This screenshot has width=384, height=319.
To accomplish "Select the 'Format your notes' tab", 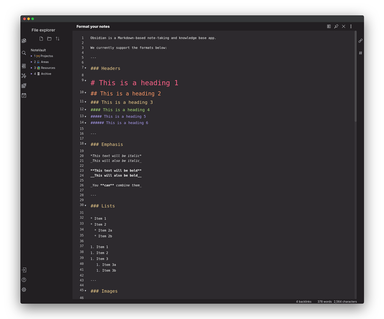I will coord(93,26).
